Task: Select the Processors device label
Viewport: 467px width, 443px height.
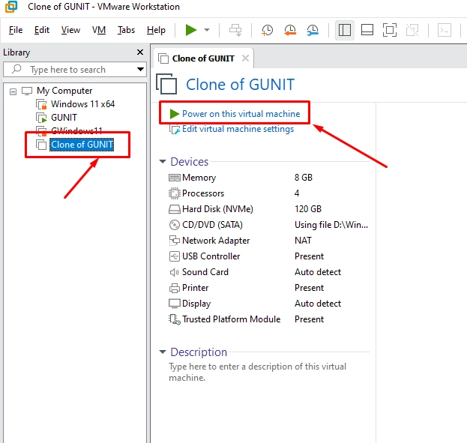Action: [203, 193]
